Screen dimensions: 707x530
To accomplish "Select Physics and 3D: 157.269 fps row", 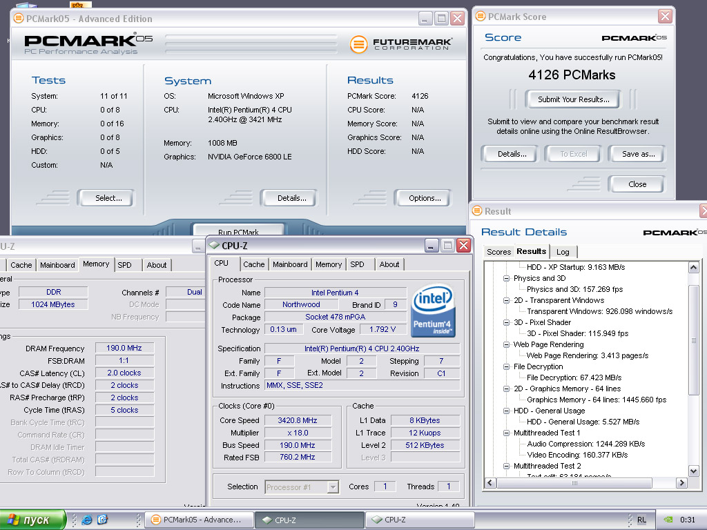I will point(575,289).
